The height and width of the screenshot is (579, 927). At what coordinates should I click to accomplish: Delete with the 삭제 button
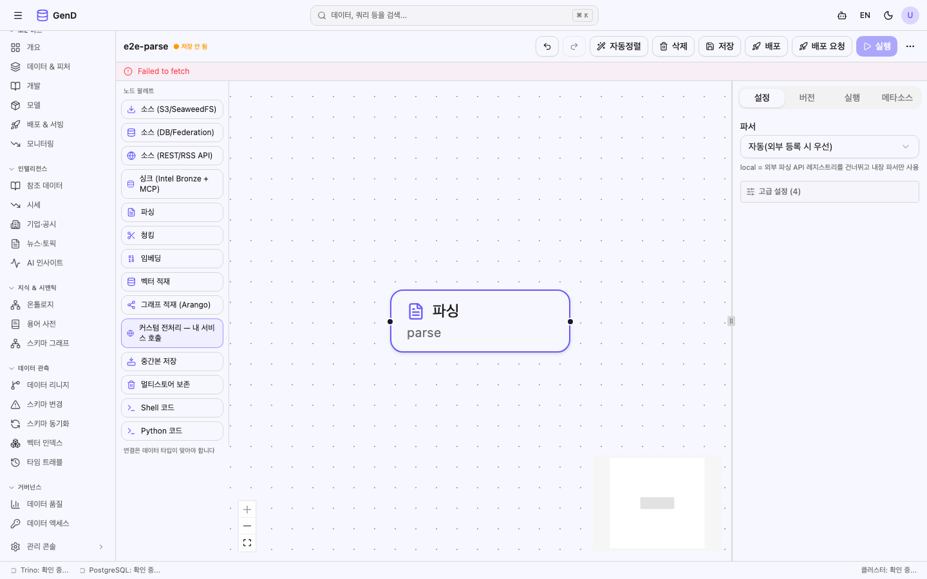tap(673, 46)
